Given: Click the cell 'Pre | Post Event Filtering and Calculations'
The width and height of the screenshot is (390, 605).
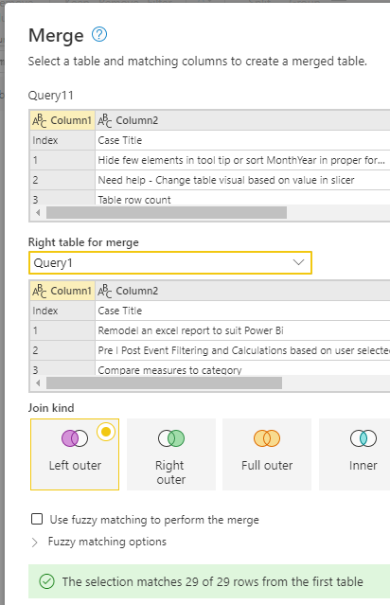Looking at the screenshot, I should click(x=242, y=350).
